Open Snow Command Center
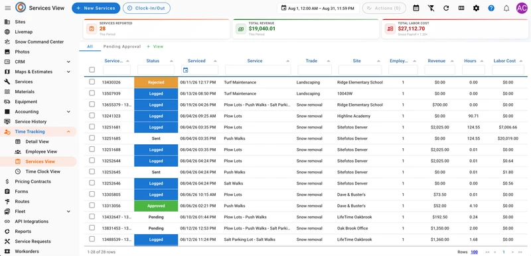Screen dimensions: 531x256 click(x=39, y=42)
